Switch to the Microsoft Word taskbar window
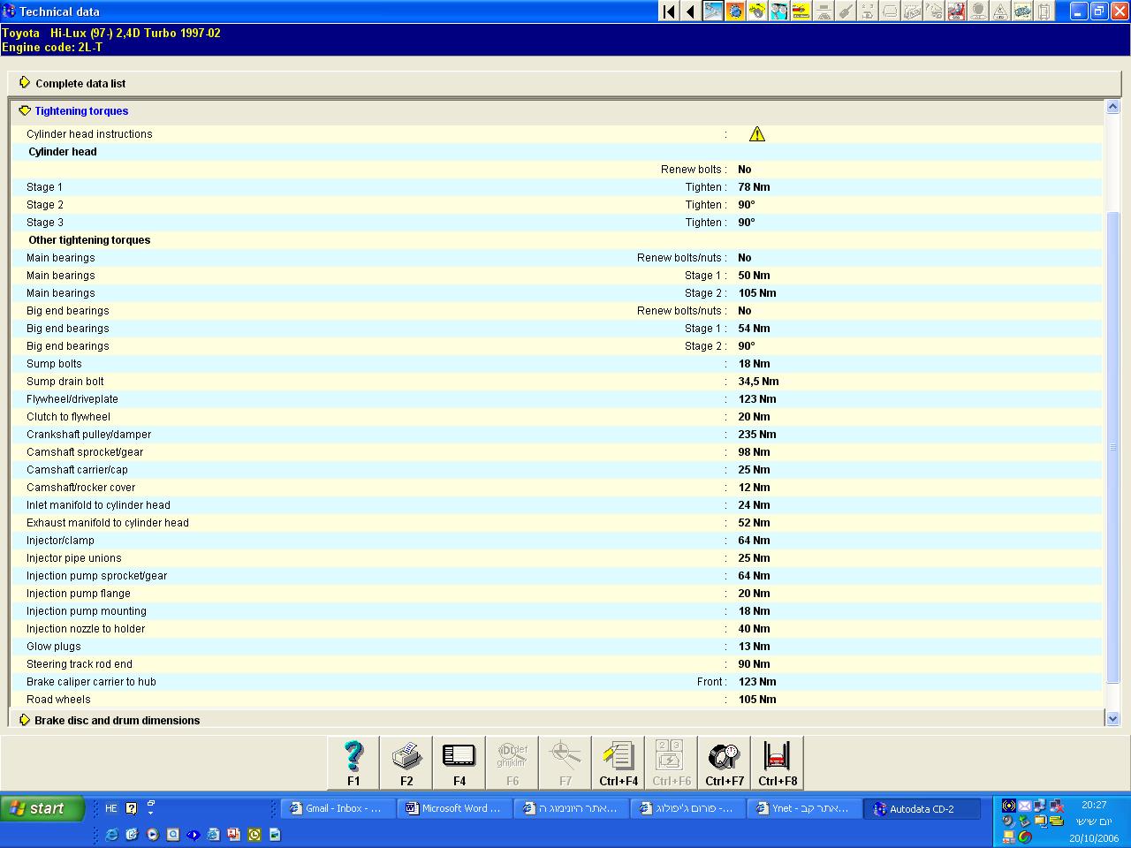This screenshot has width=1131, height=848. 454,808
